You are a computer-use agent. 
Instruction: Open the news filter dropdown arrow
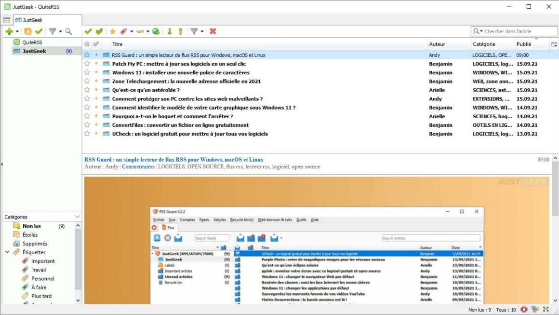pyautogui.click(x=202, y=31)
